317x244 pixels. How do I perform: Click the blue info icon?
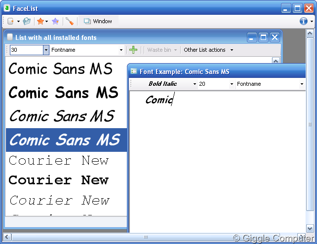click(x=304, y=21)
